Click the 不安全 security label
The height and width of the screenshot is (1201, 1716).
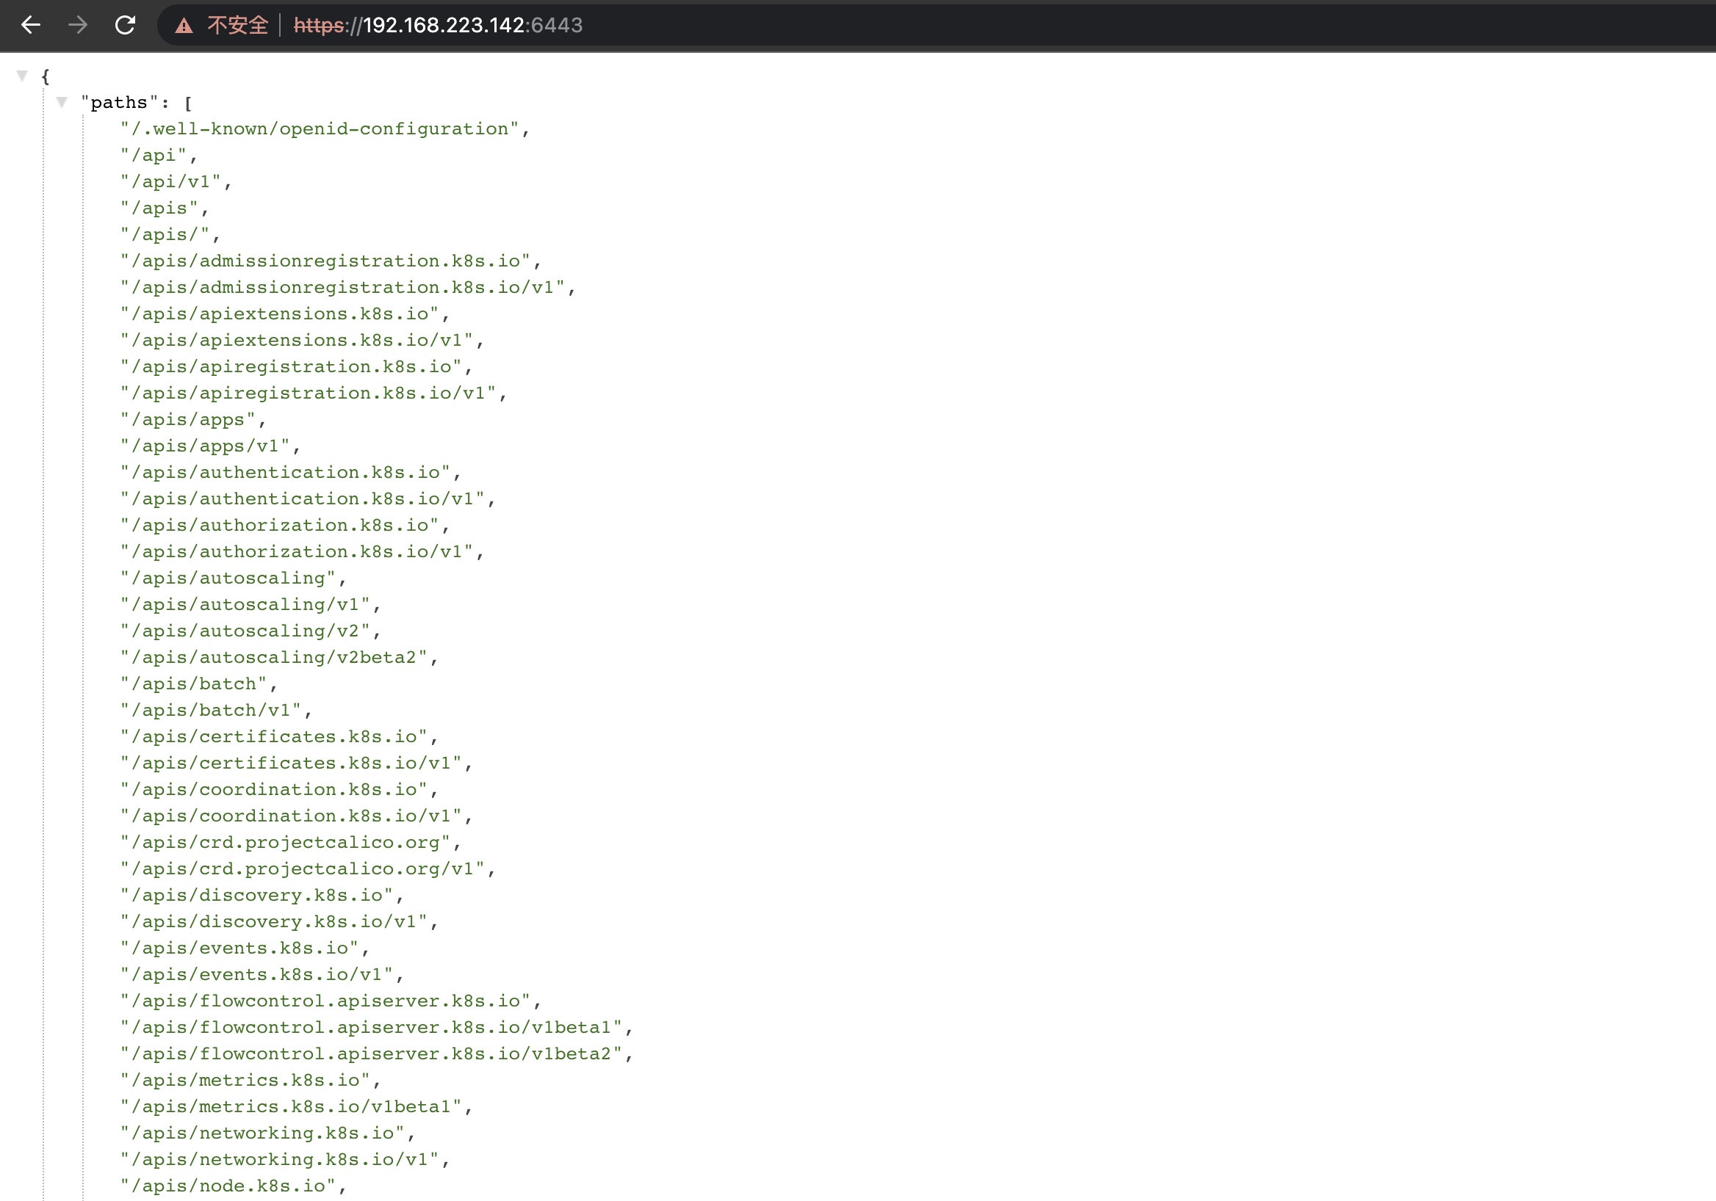pos(237,26)
